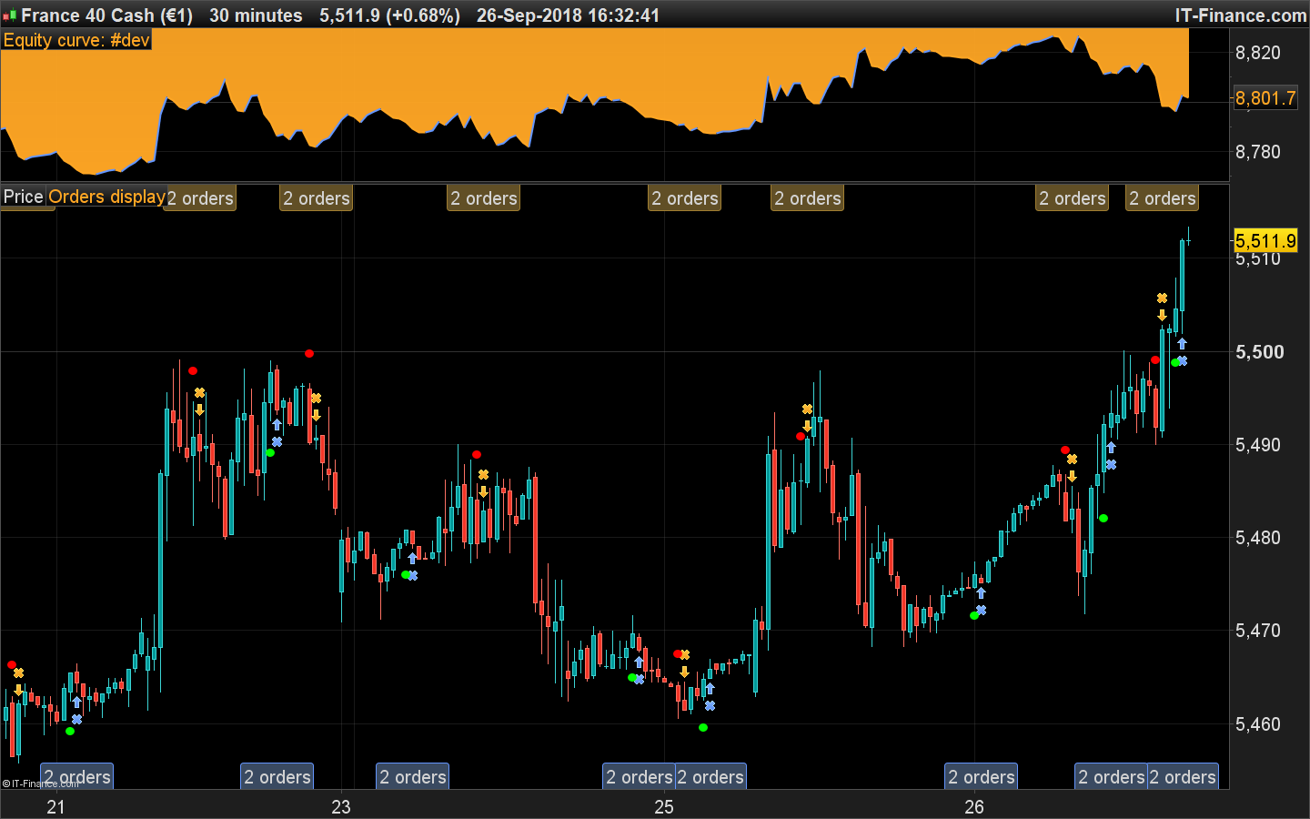The image size is (1310, 819).
Task: Open the IT-Finance.com link in header
Action: pos(1241,15)
